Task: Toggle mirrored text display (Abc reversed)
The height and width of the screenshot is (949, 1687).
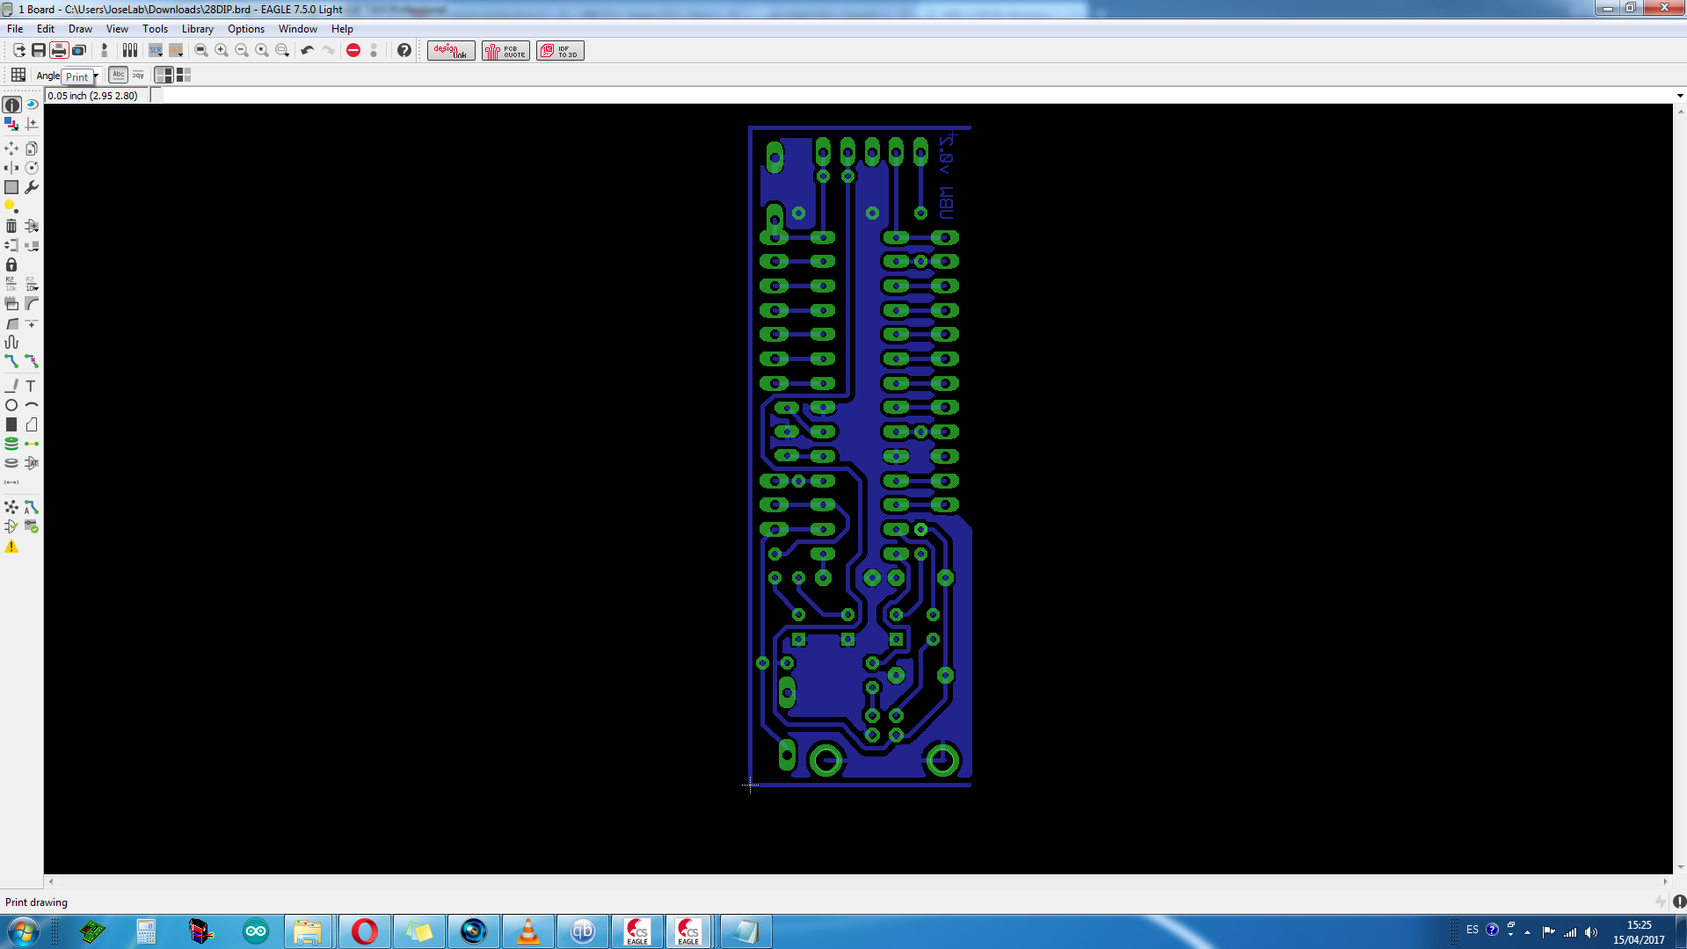Action: click(x=138, y=75)
